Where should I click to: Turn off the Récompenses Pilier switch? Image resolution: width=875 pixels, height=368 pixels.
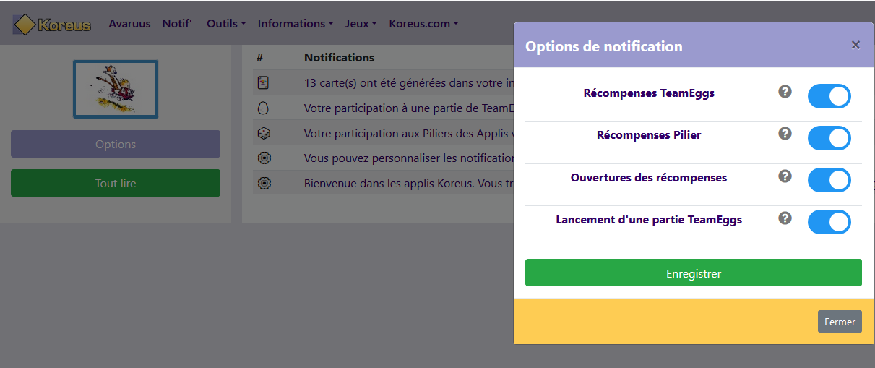coord(829,138)
